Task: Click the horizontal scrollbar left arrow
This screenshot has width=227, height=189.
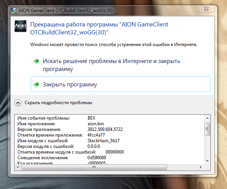Action: pos(18,167)
